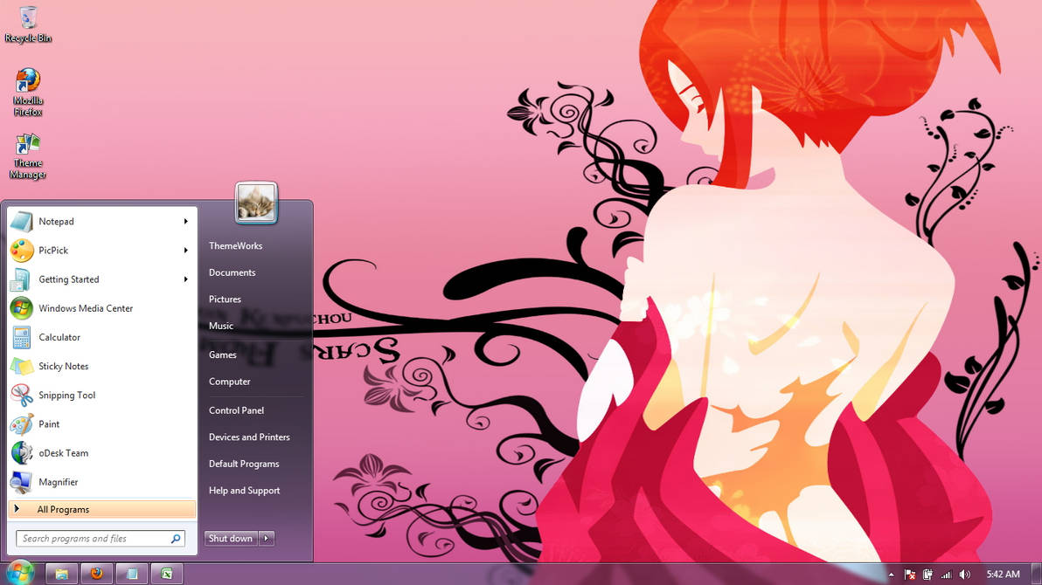This screenshot has height=585, width=1042.
Task: Open Games from Start menu
Action: 223,354
